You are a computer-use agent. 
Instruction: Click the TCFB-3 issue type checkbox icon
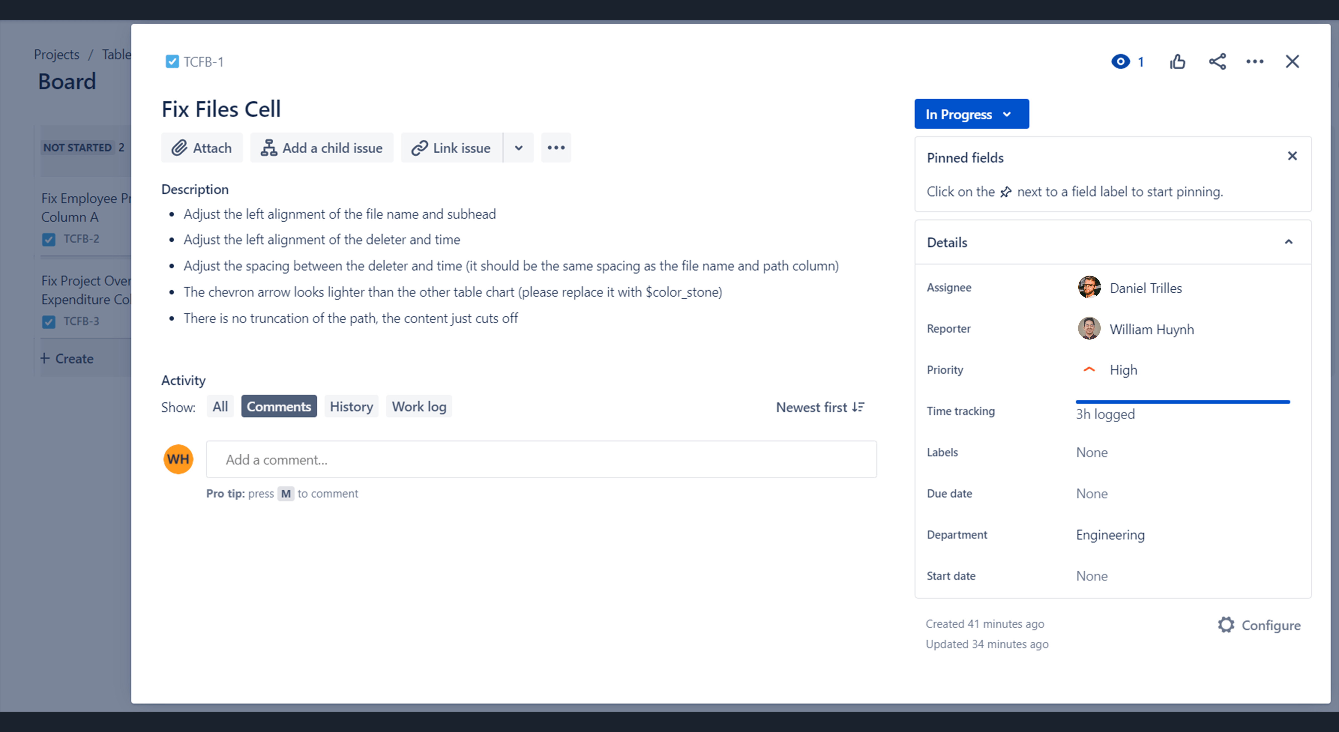click(x=49, y=321)
